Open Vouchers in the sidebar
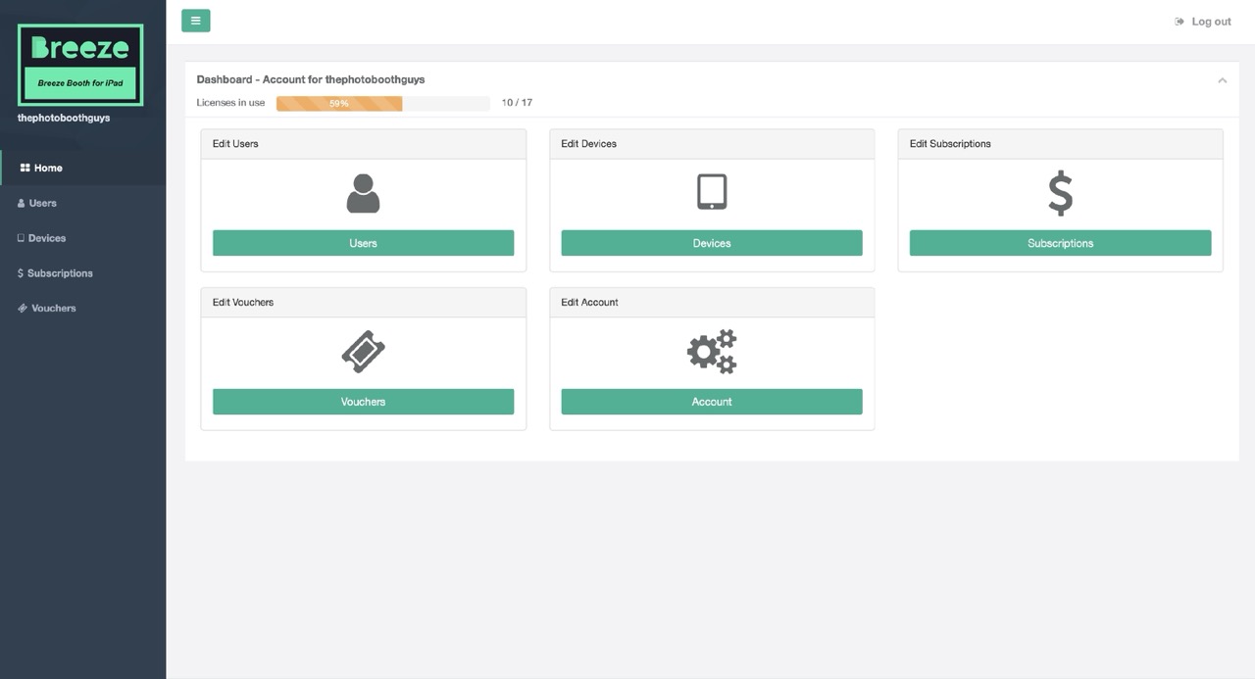The width and height of the screenshot is (1255, 679). pyautogui.click(x=53, y=308)
